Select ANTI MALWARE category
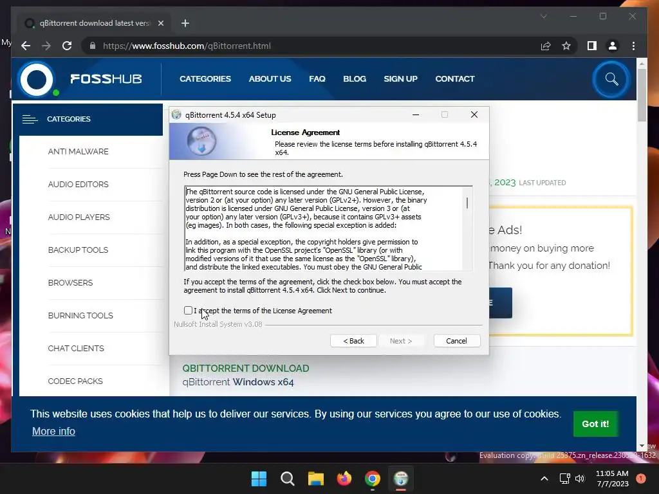 (x=78, y=152)
